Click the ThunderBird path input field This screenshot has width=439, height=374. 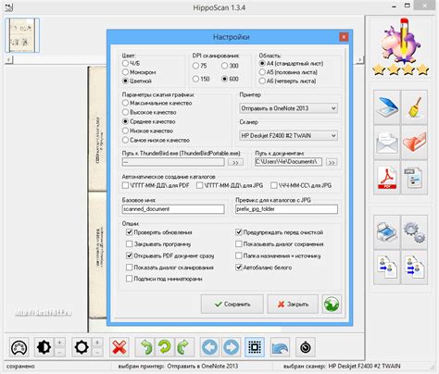coord(173,162)
